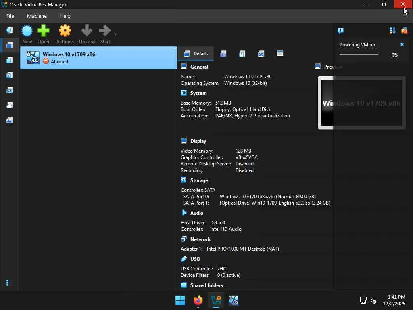Image resolution: width=413 pixels, height=310 pixels.
Task: Click the USB section plug icon
Action: pyautogui.click(x=184, y=259)
